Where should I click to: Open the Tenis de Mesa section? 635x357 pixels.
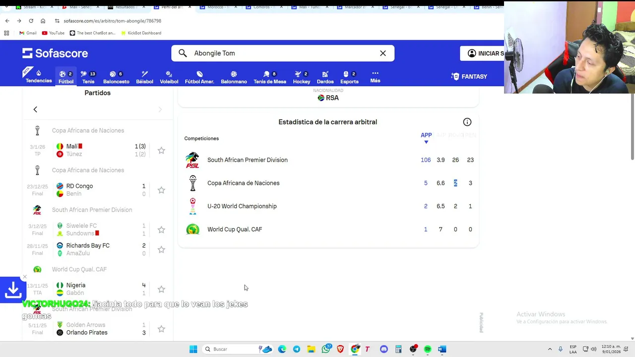tap(270, 77)
